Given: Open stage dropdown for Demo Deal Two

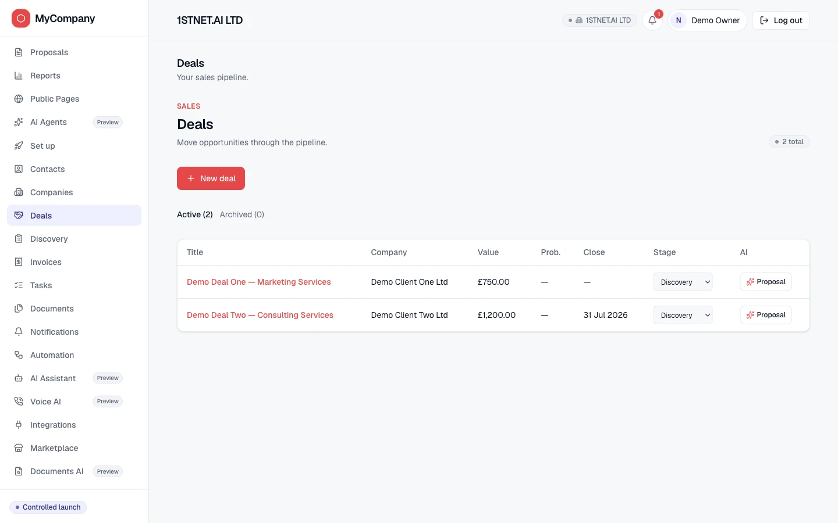Looking at the screenshot, I should (x=683, y=315).
